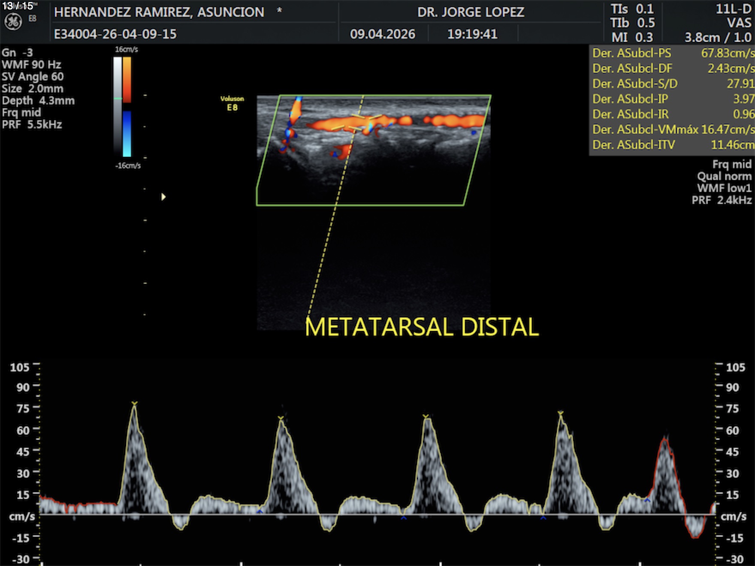Viewport: 755px width, 566px height.
Task: Click the PRF 5.5kHz setting on left
Action: (32, 125)
